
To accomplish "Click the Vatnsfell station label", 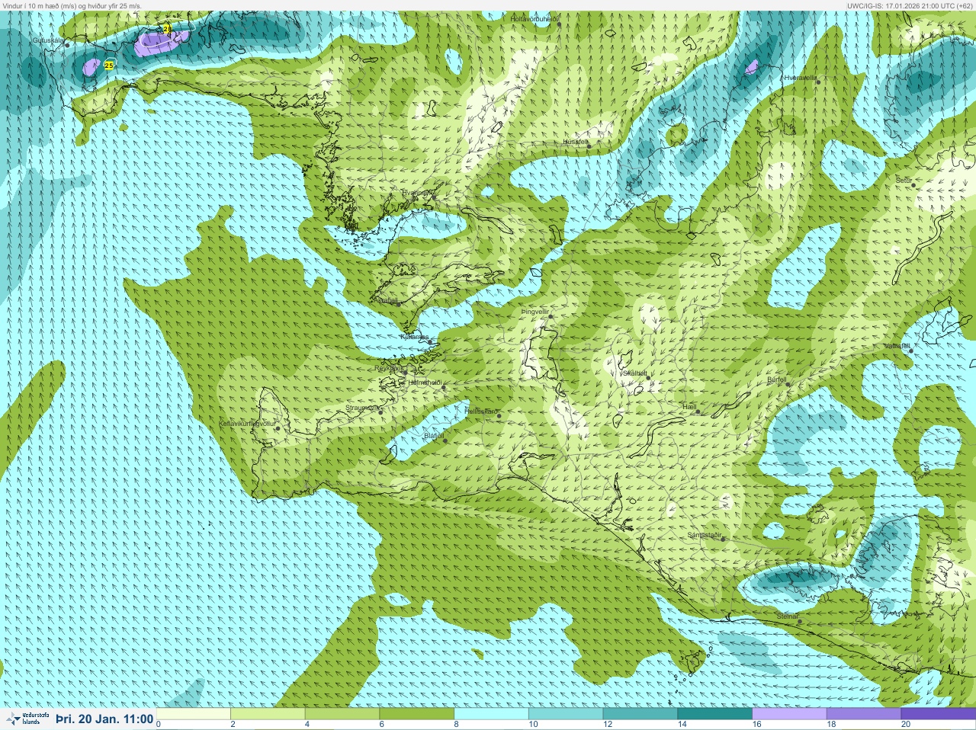I will (897, 345).
